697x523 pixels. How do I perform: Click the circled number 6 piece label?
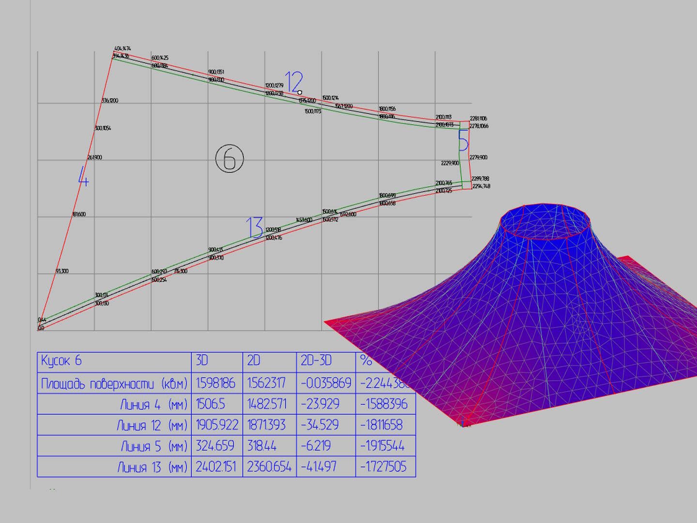229,158
